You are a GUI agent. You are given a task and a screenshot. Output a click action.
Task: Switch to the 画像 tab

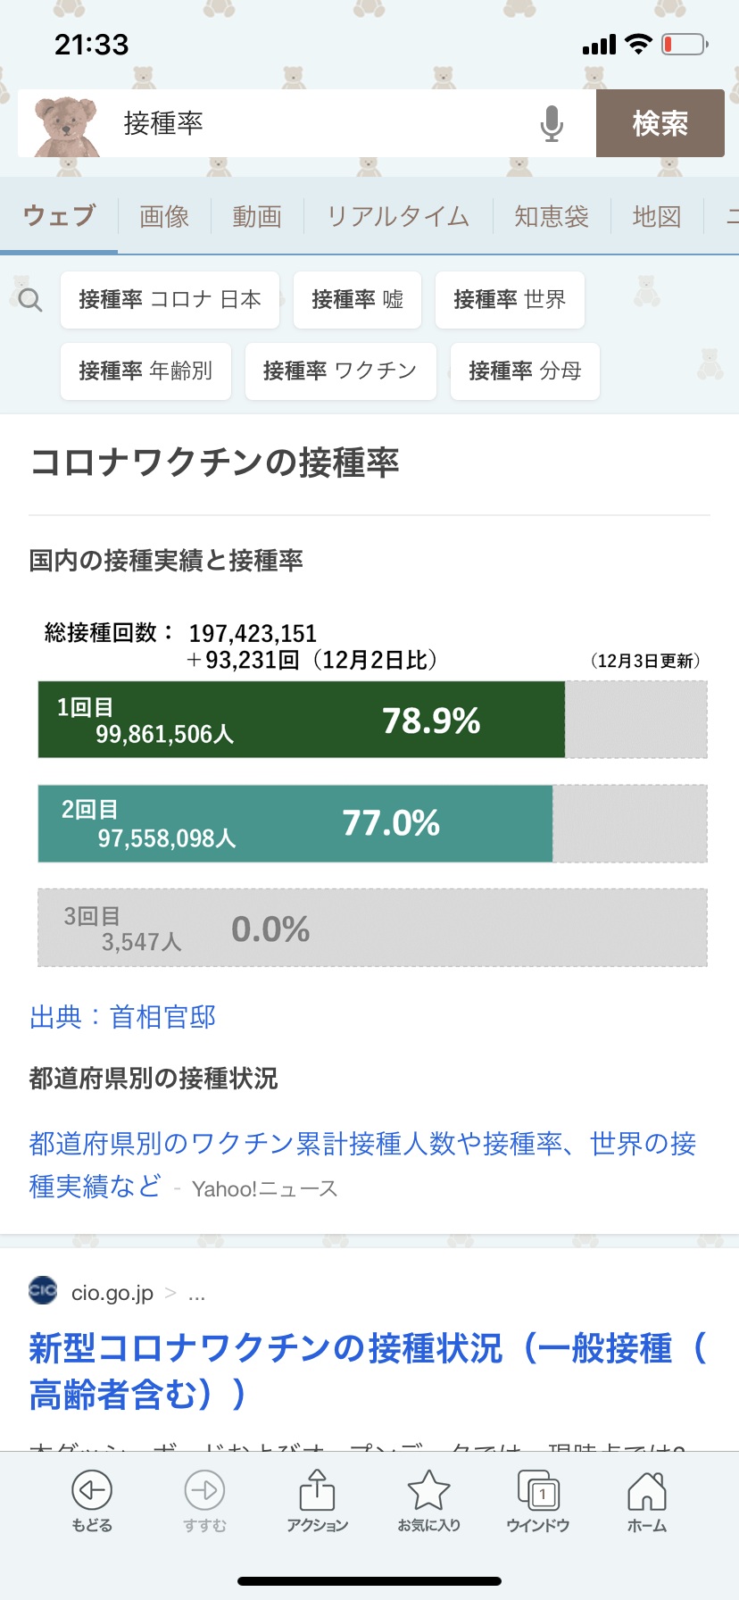pyautogui.click(x=164, y=216)
